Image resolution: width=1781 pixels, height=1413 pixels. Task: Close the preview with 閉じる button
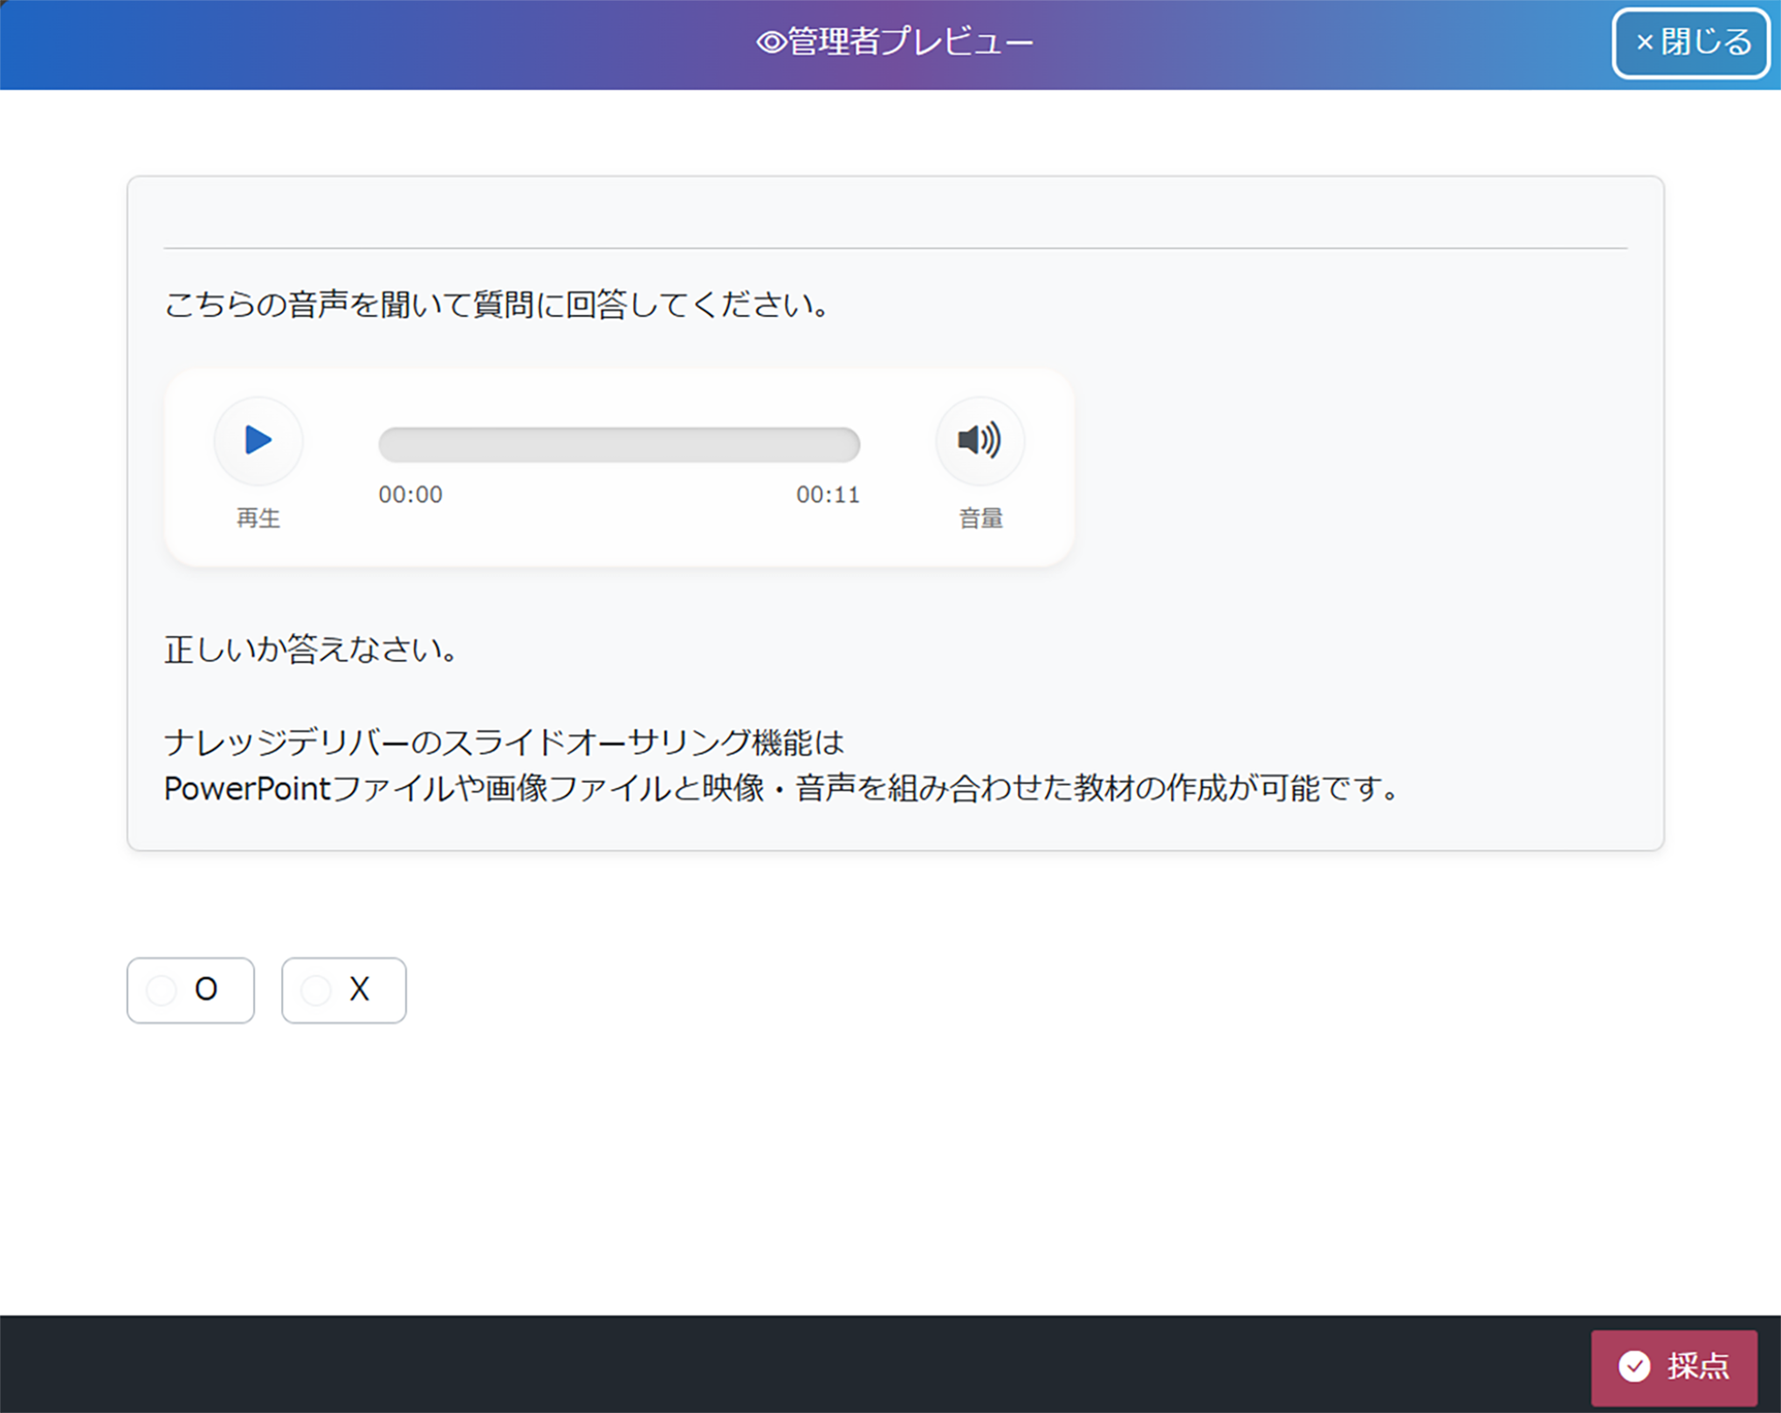pos(1690,43)
